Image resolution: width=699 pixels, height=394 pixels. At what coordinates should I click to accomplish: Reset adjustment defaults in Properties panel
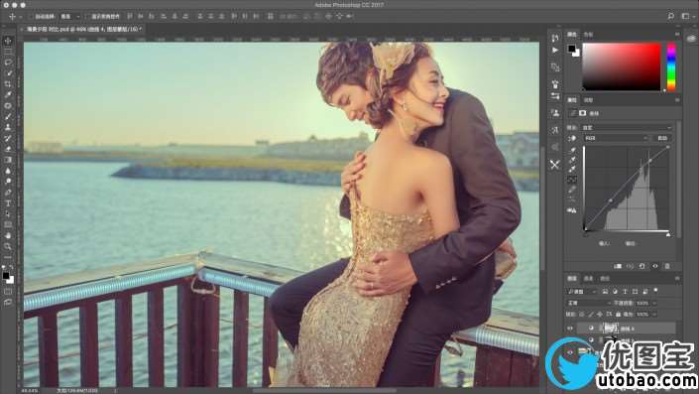pos(642,266)
